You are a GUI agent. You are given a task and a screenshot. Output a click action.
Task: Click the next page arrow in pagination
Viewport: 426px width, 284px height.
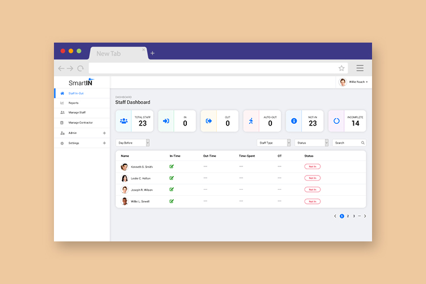365,216
